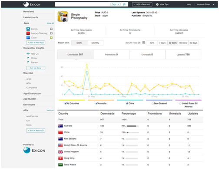Select the China flag competitor icon
This screenshot has height=169, width=219.
28,58
